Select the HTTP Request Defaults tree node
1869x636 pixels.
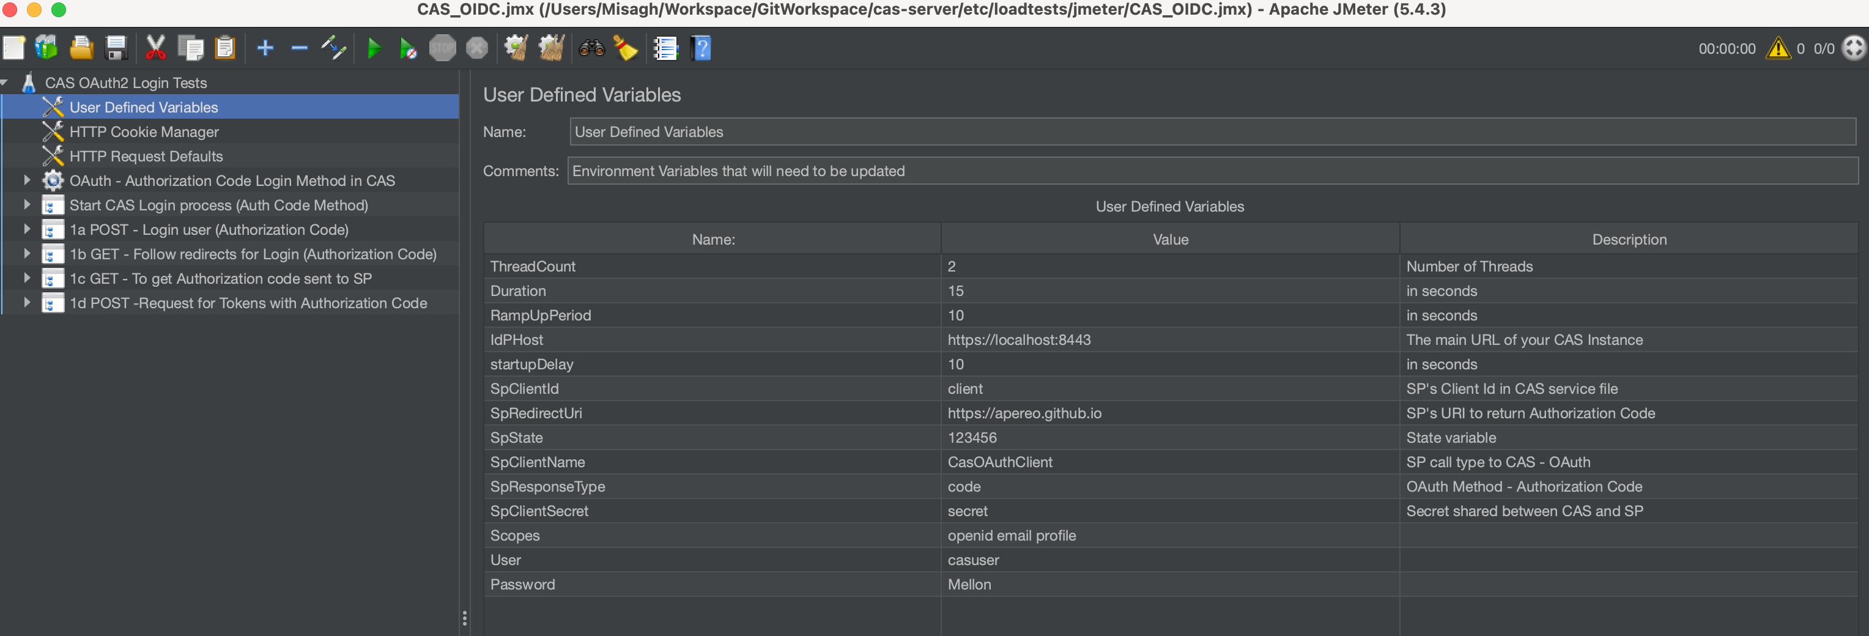click(147, 156)
